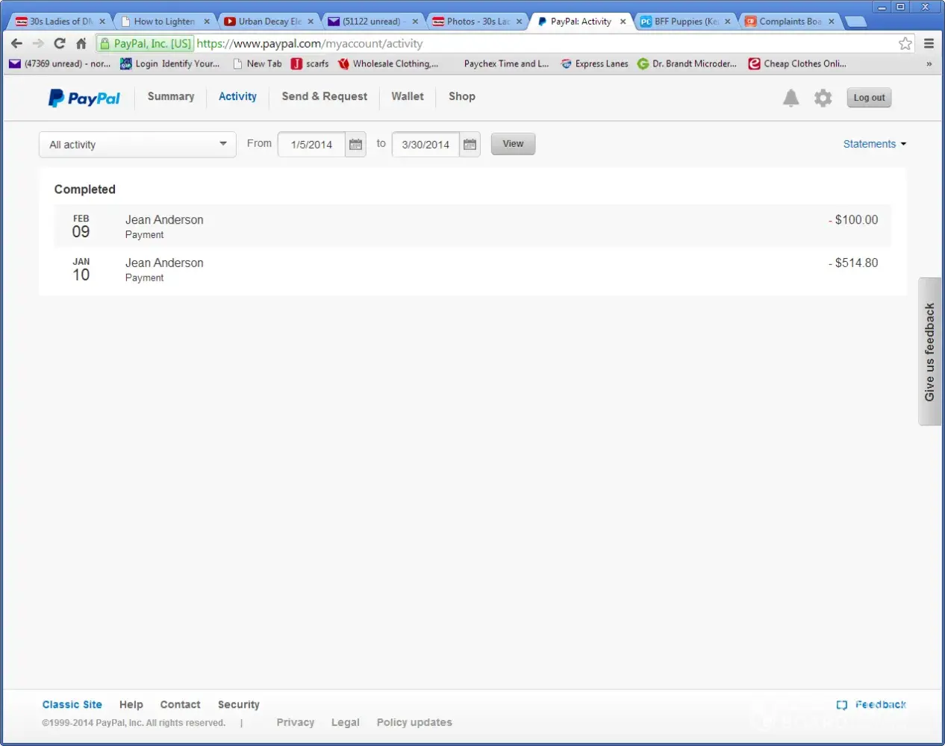Viewport: 945px width, 746px height.
Task: Click the From date field 1/5/2014
Action: pos(311,145)
